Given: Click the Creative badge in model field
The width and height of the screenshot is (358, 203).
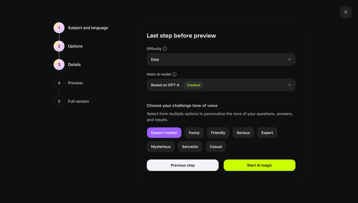Looking at the screenshot, I should 193,85.
